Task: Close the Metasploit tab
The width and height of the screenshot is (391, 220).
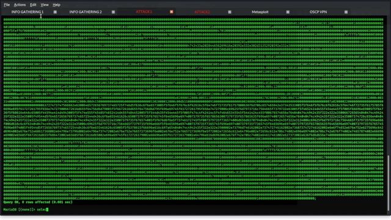Action: 288,12
